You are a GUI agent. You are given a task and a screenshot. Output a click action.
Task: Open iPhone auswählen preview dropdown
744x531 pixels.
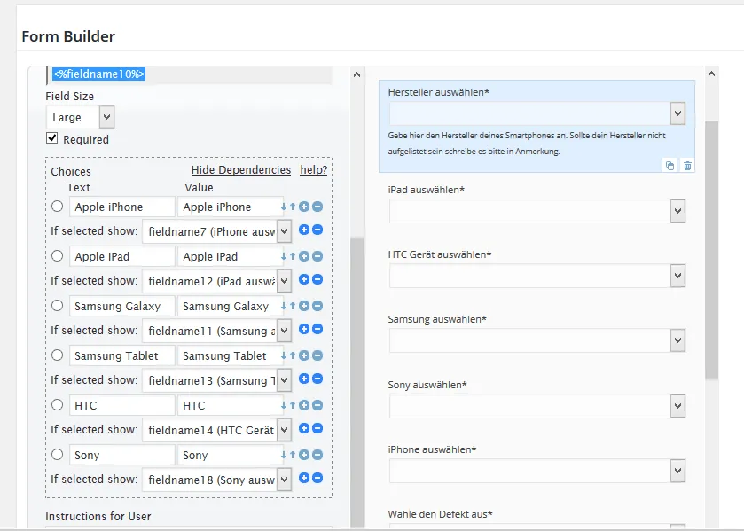point(537,471)
